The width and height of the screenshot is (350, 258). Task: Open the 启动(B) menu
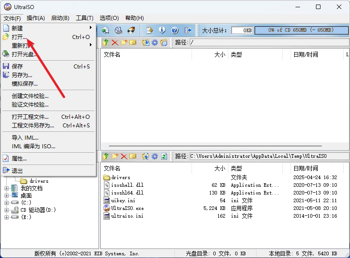pos(60,18)
